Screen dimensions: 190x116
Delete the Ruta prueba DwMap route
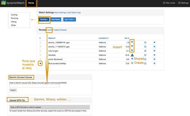pyautogui.click(x=154, y=63)
